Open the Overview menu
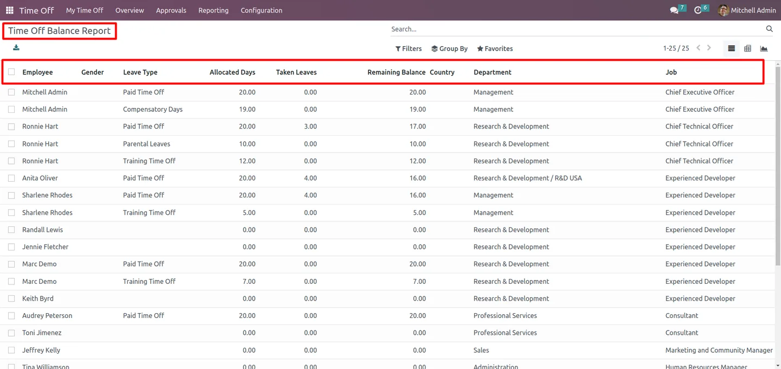781x369 pixels. (130, 10)
